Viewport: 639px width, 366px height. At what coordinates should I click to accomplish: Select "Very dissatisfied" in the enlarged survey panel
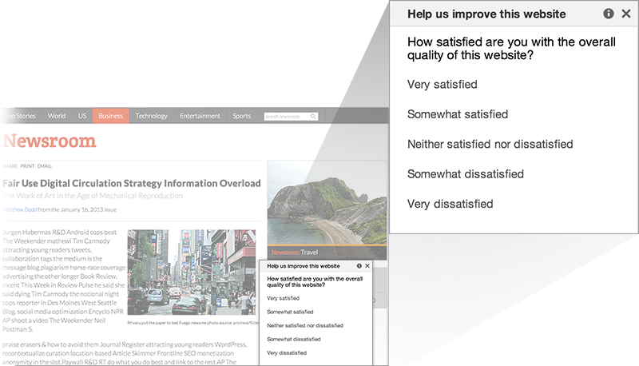click(x=450, y=204)
